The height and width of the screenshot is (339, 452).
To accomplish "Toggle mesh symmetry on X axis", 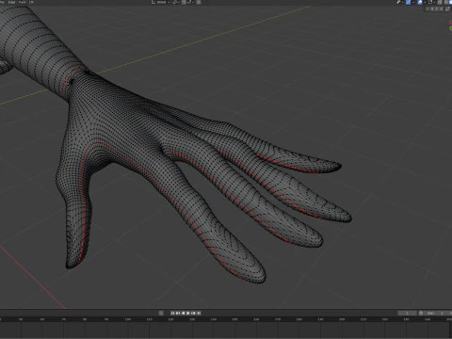I will tap(432, 8).
